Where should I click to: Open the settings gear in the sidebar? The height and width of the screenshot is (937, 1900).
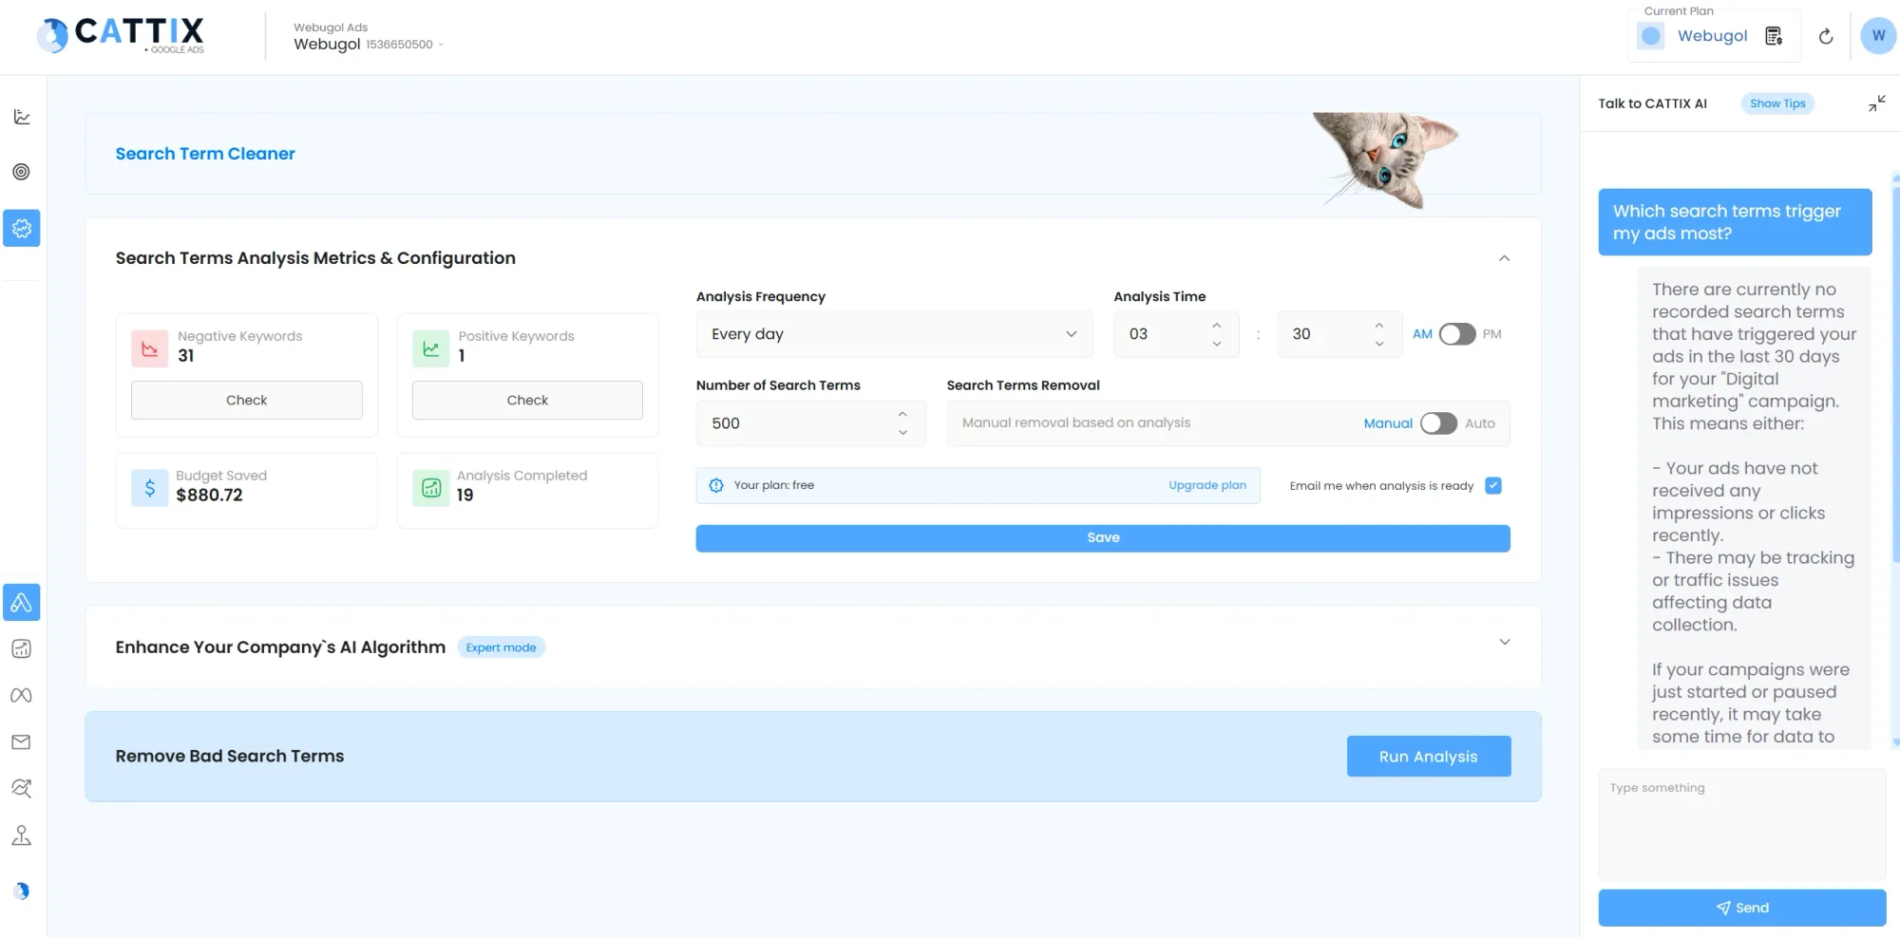tap(21, 228)
